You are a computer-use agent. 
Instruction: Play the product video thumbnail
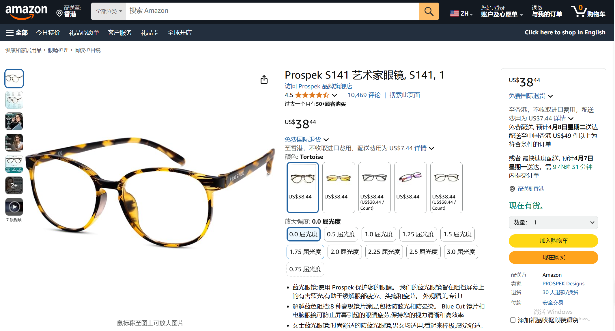click(14, 207)
